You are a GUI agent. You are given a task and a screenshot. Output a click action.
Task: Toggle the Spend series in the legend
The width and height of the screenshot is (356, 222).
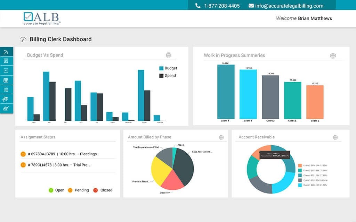coord(166,76)
